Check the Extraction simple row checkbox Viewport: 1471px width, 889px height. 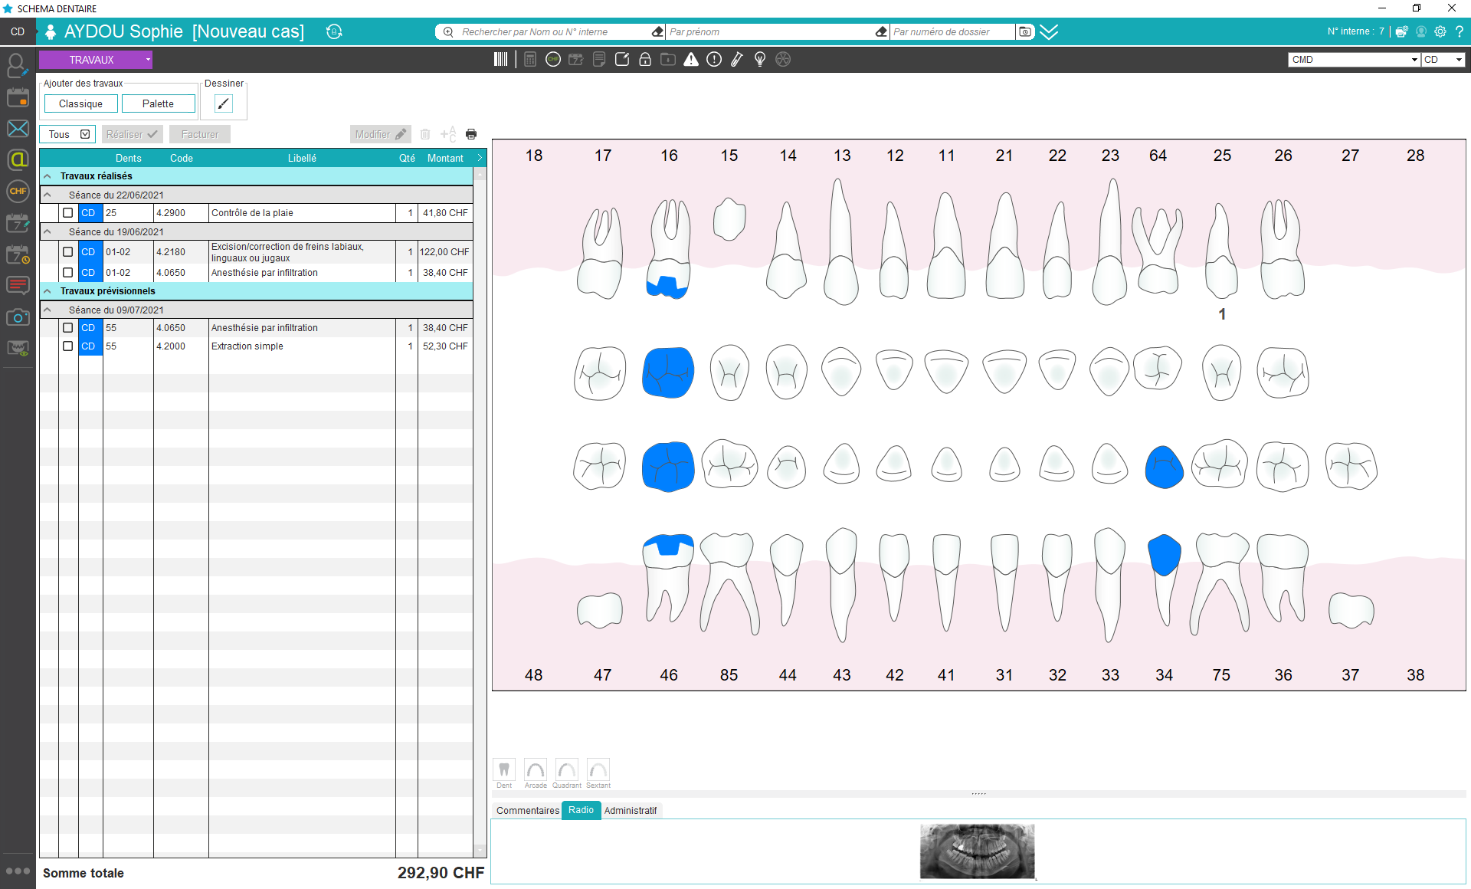68,346
